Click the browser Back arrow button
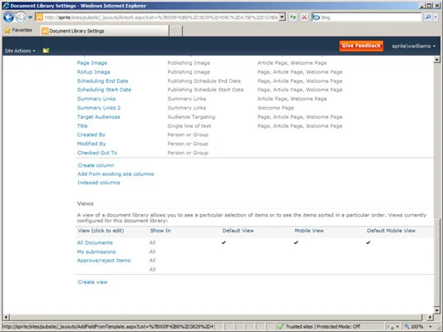Viewport: 443px width, 332px height. (x=8, y=17)
